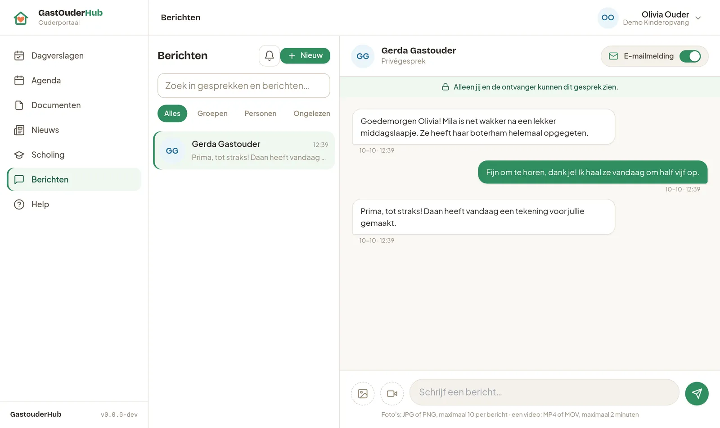Open Nieuws in the sidebar
Image resolution: width=720 pixels, height=428 pixels.
click(x=74, y=130)
